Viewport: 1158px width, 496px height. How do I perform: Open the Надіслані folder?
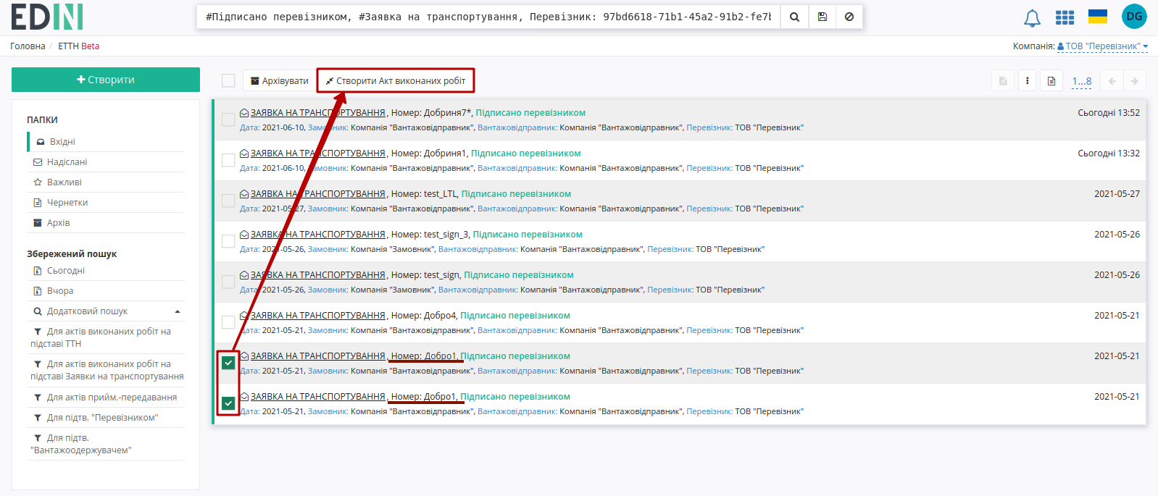106,162
